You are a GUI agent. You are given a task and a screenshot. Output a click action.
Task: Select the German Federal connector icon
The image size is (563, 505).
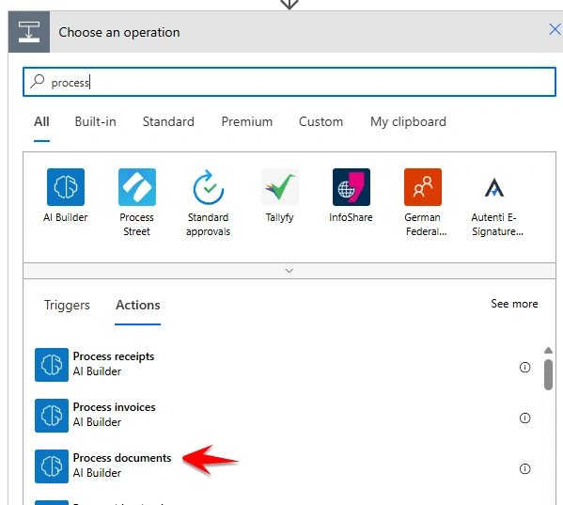coord(423,187)
